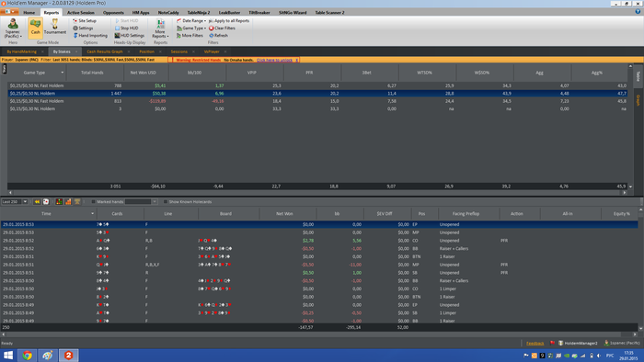Open Settings in Options group
Screen dimensions: 644x362
point(83,28)
